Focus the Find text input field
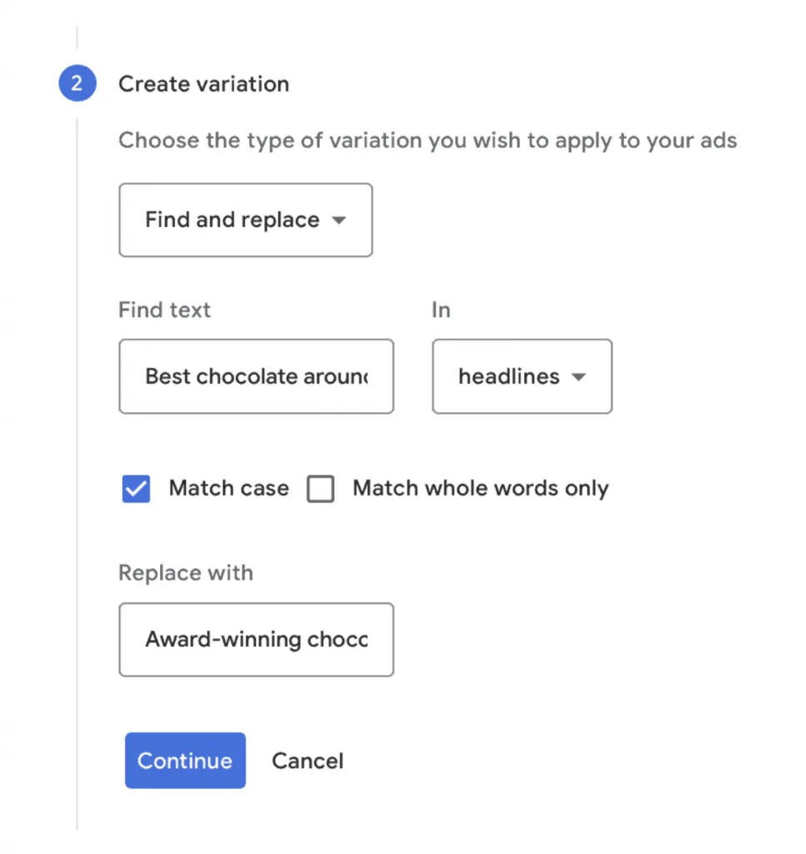Screen dimensions: 806x854 point(257,376)
